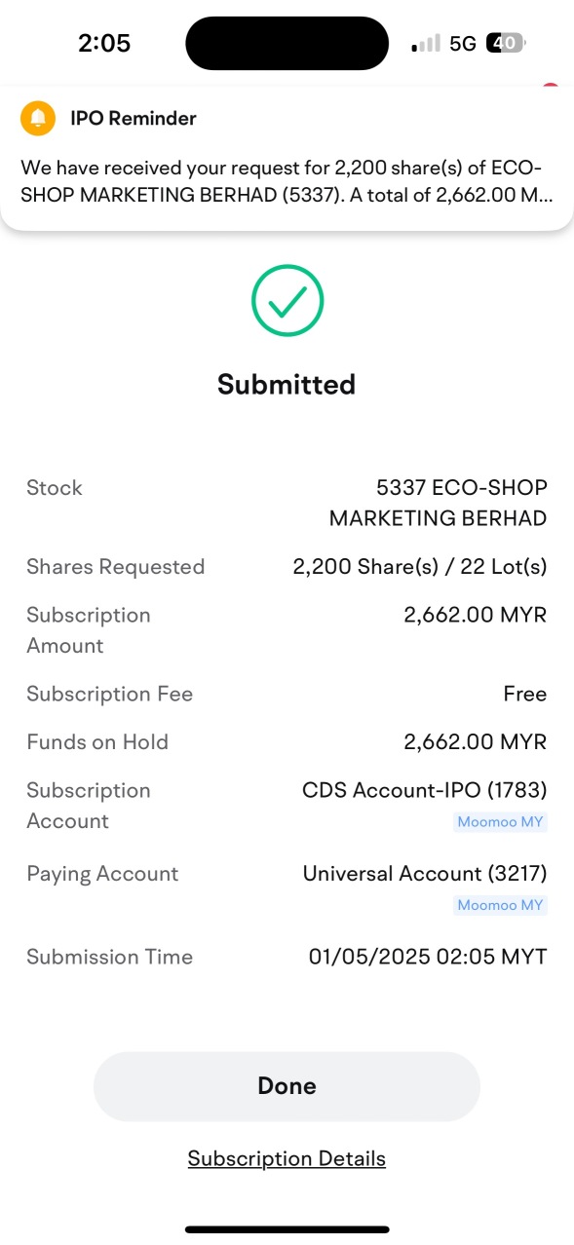Image resolution: width=574 pixels, height=1245 pixels.
Task: Tap the Done button
Action: click(x=287, y=1086)
